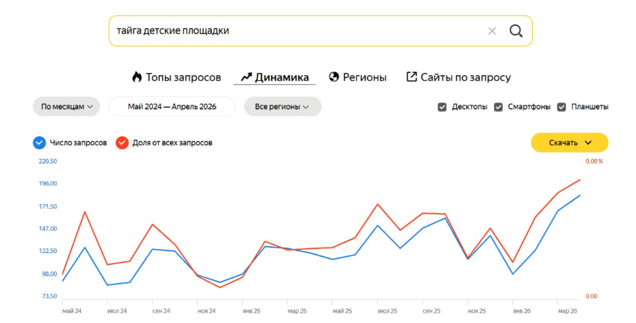Uncheck the Смартфоны checkbox
Image resolution: width=636 pixels, height=323 pixels.
point(498,107)
